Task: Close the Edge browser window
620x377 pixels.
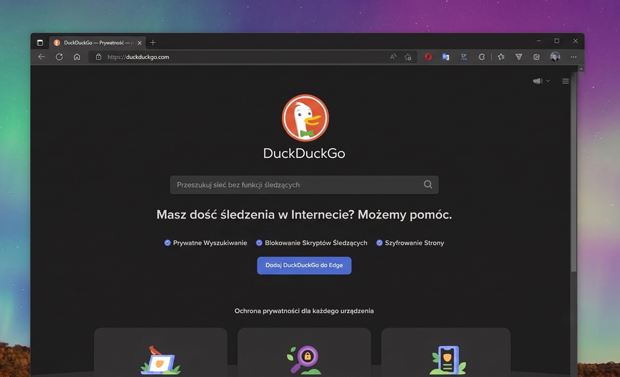Action: coord(575,41)
